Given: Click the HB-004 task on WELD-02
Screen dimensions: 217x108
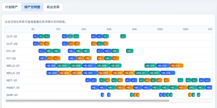Looking at the screenshot, I should 52,73.
